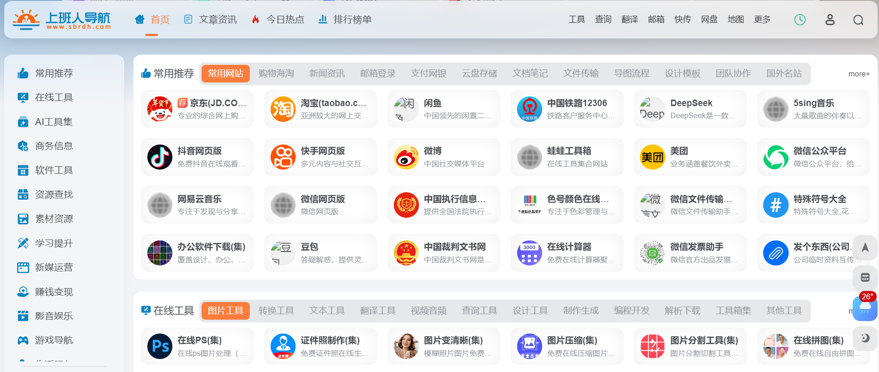Screen dimensions: 879x372
Task: Open the 色号颜色在线 link card
Action: click(567, 205)
